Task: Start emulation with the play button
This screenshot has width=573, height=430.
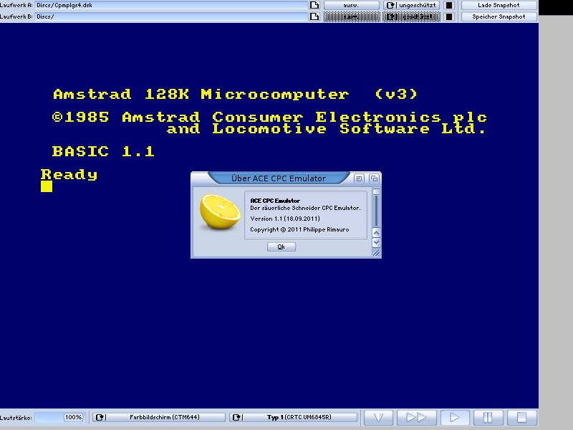Action: click(455, 417)
